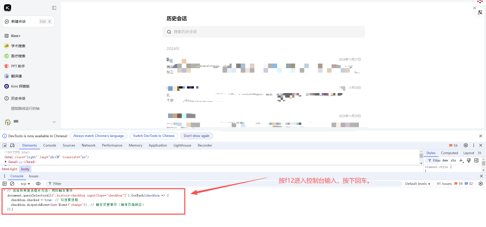The image size is (486, 227).
Task: Open the DevTools three-dot menu
Action: click(x=474, y=145)
